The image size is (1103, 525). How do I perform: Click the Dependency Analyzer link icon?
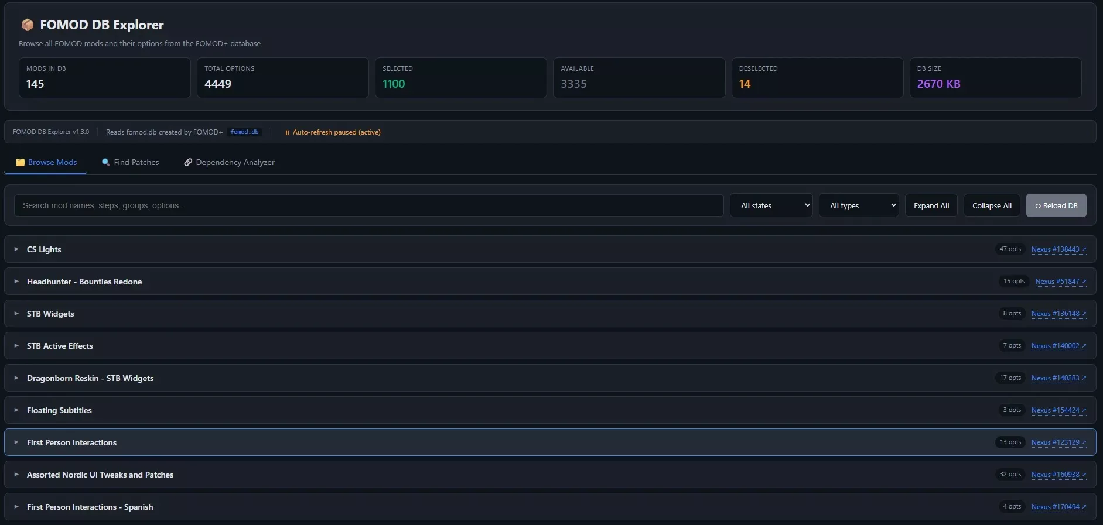point(188,162)
